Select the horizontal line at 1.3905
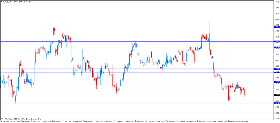The image size is (280, 123). pyautogui.click(x=137, y=41)
